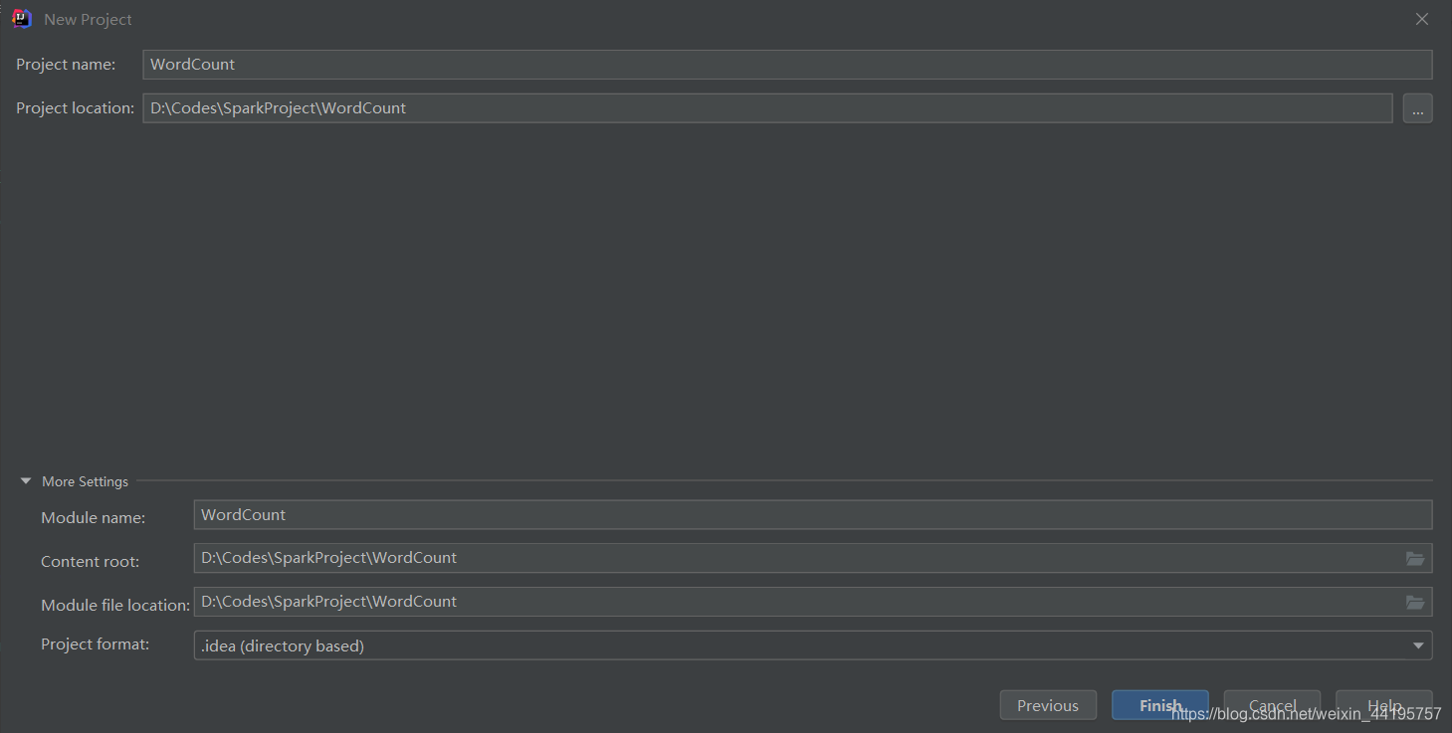Click the Module file location label
The width and height of the screenshot is (1452, 733).
(115, 606)
